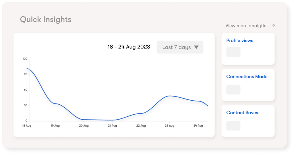Click the 21 Aug axis label
The image size is (293, 154).
pyautogui.click(x=112, y=126)
